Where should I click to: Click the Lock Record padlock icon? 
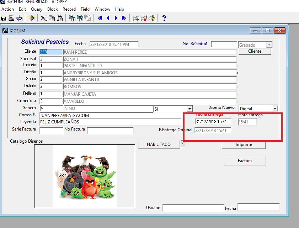pyautogui.click(x=152, y=18)
